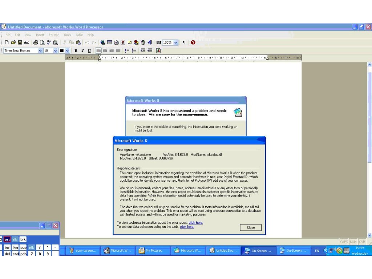372x279 pixels.
Task: Open a file with the folder icon
Action: point(13,43)
